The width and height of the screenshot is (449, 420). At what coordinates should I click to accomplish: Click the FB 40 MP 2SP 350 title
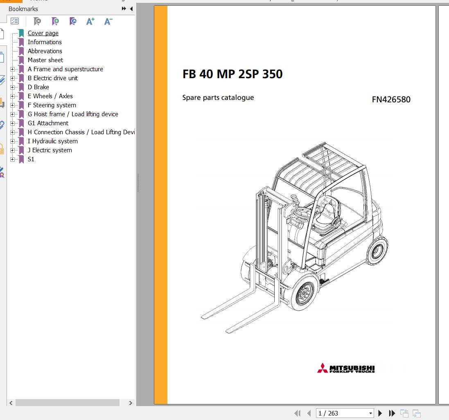point(232,74)
